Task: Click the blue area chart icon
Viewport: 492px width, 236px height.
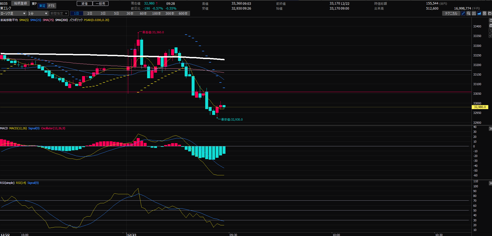Action: (x=479, y=13)
